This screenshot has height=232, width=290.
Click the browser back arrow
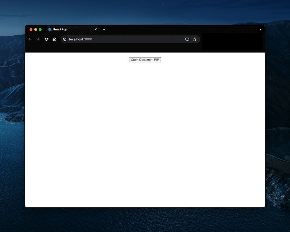(x=30, y=39)
